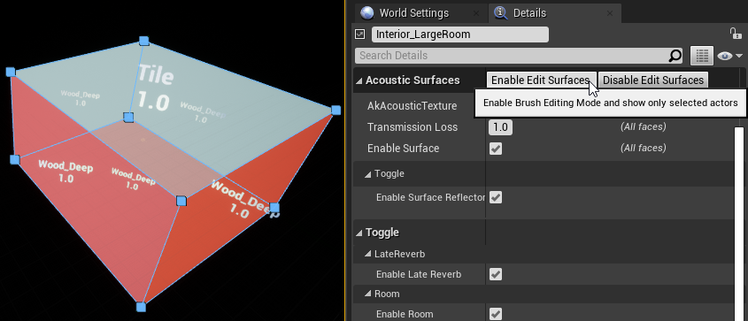Click Enable Edit Surfaces button
The width and height of the screenshot is (748, 321).
click(541, 80)
